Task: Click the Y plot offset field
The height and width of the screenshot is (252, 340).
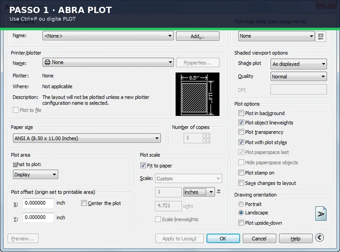Action: click(x=38, y=217)
